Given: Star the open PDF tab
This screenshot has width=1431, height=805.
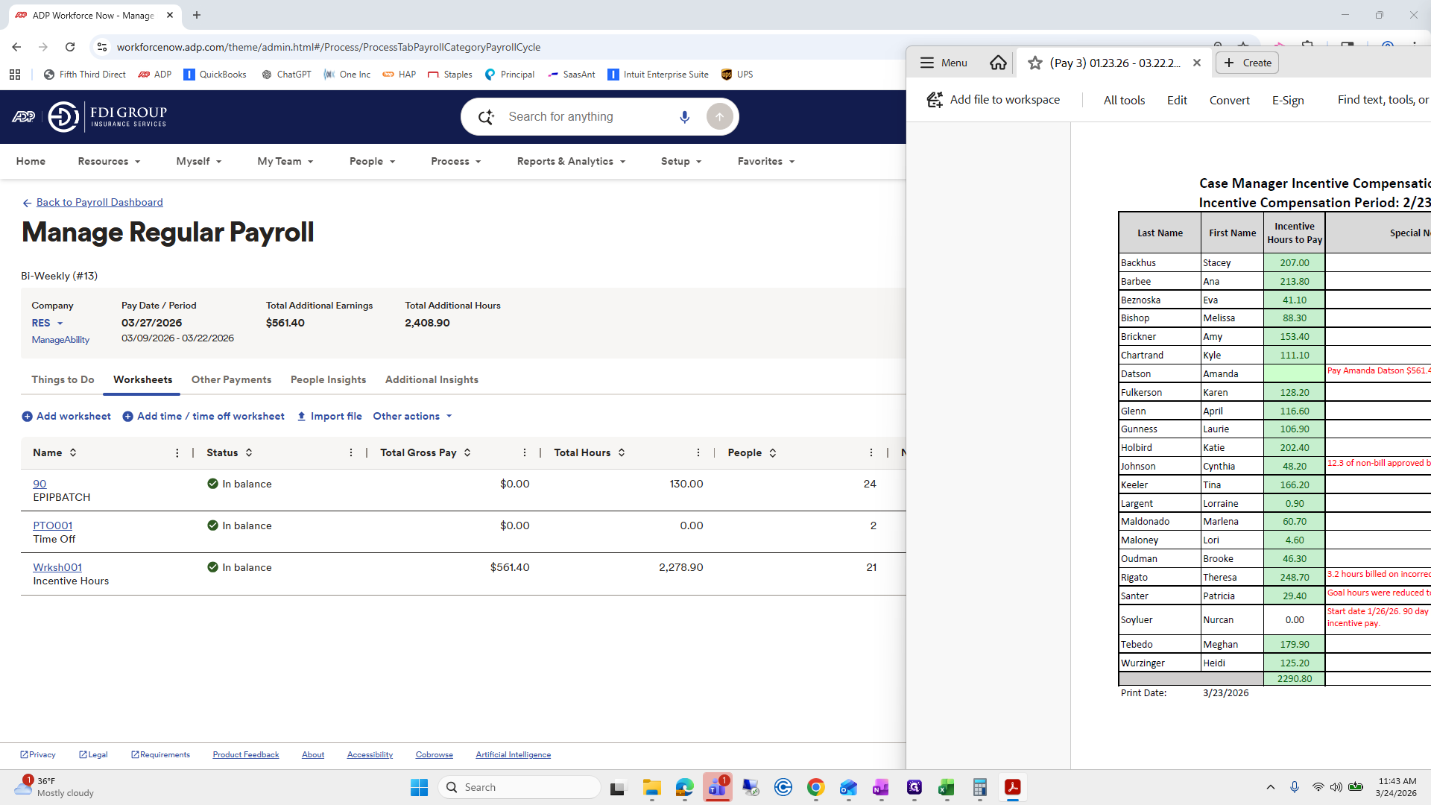Looking at the screenshot, I should [x=1034, y=63].
